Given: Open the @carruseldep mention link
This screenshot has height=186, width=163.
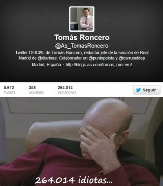Looking at the screenshot, I should click(132, 58).
